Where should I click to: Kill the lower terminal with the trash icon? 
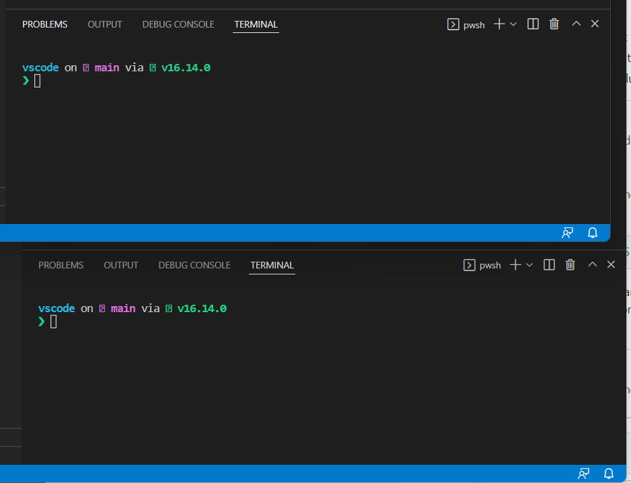click(570, 264)
